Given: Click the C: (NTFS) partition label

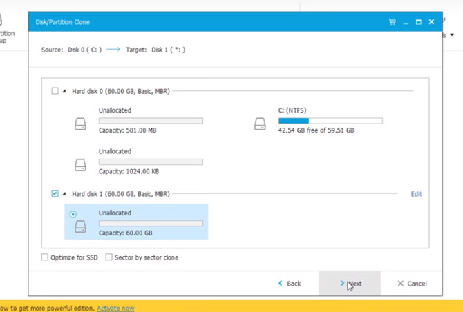Looking at the screenshot, I should 292,110.
